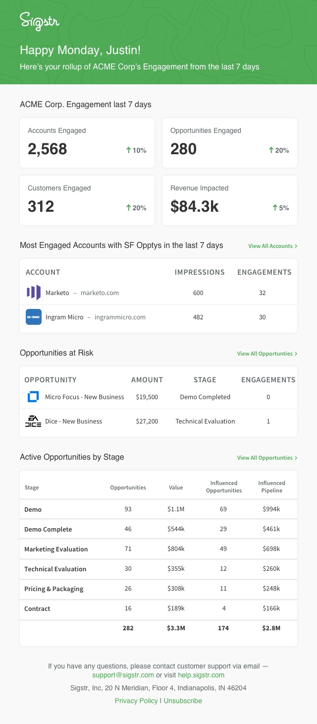Click Marketo impressions value 600
This screenshot has width=317, height=724.
click(x=198, y=293)
